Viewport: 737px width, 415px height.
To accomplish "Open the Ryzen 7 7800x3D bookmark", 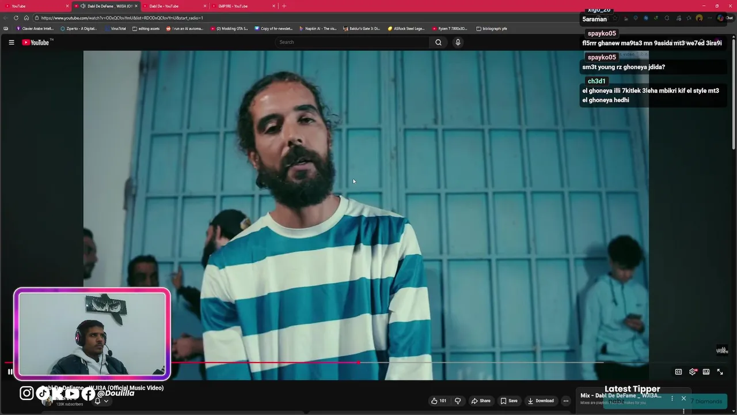I will point(450,28).
